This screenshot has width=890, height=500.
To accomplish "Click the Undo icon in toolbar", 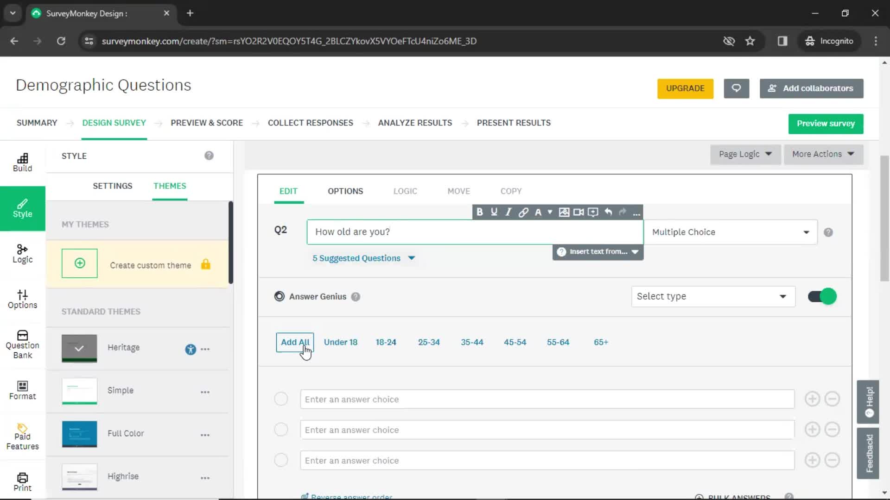I will tap(608, 212).
